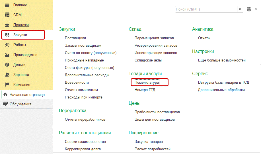Open the Компания section
The image size is (261, 154).
[22, 85]
